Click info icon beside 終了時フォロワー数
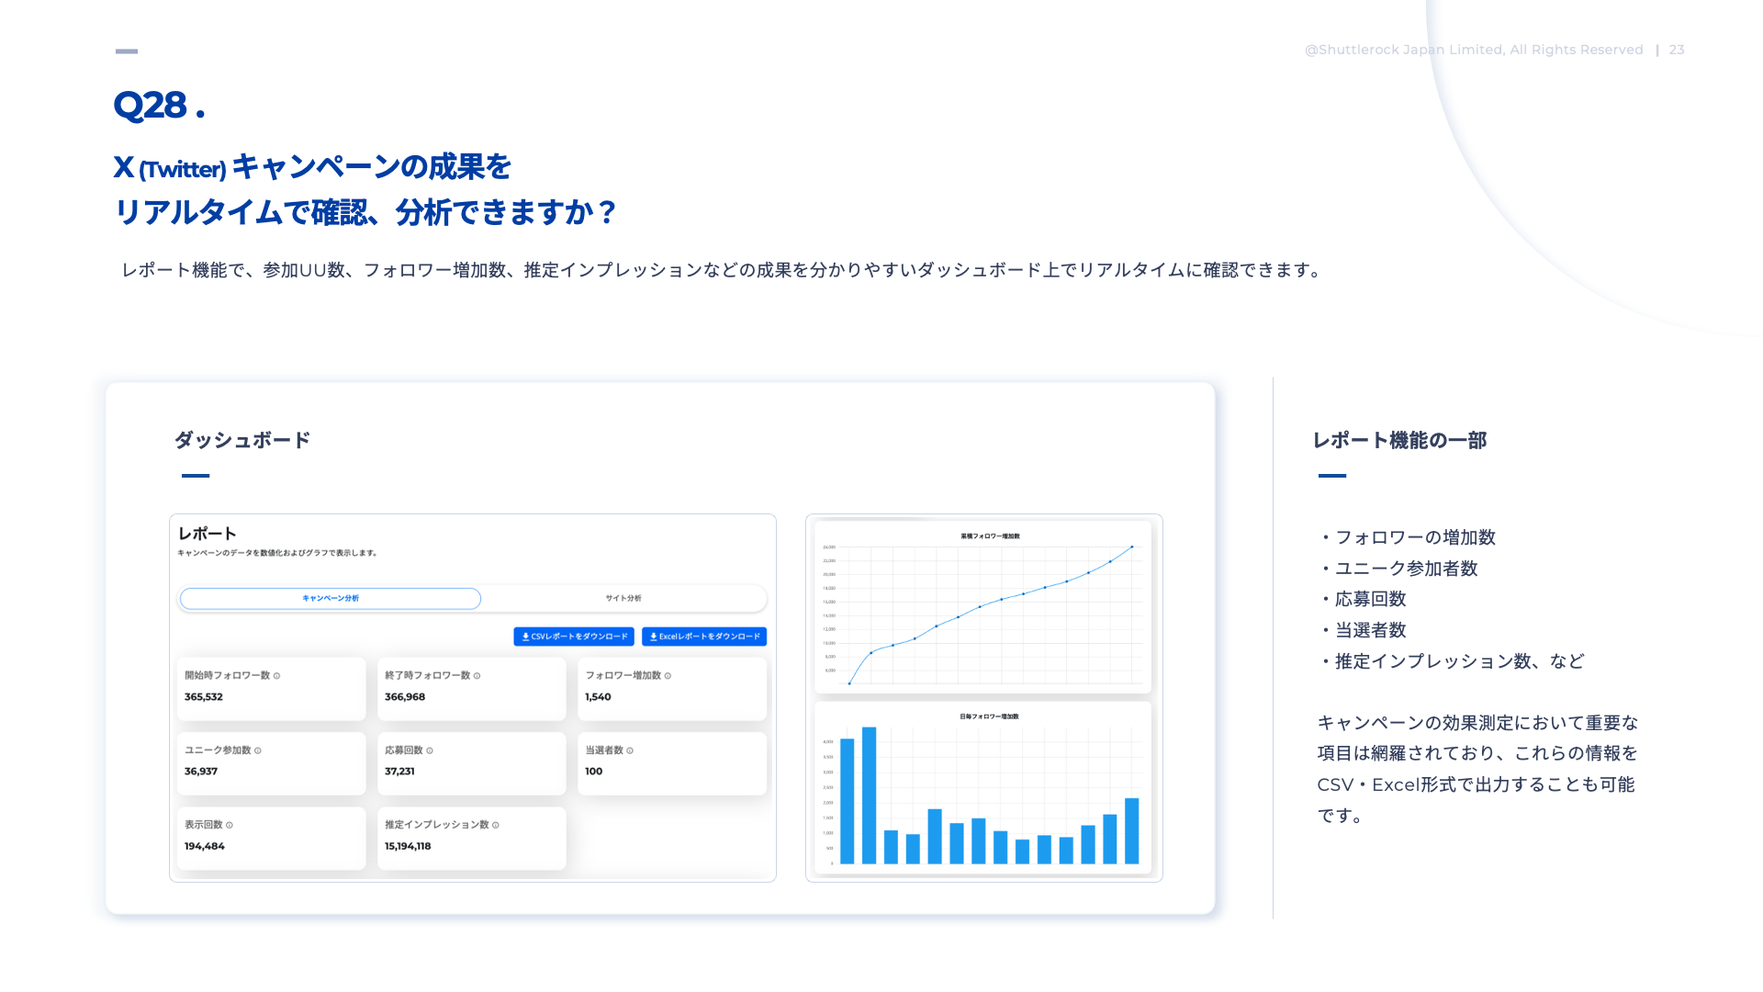The width and height of the screenshot is (1763, 992). click(x=477, y=676)
